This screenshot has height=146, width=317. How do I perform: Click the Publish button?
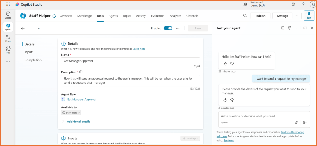(260, 16)
